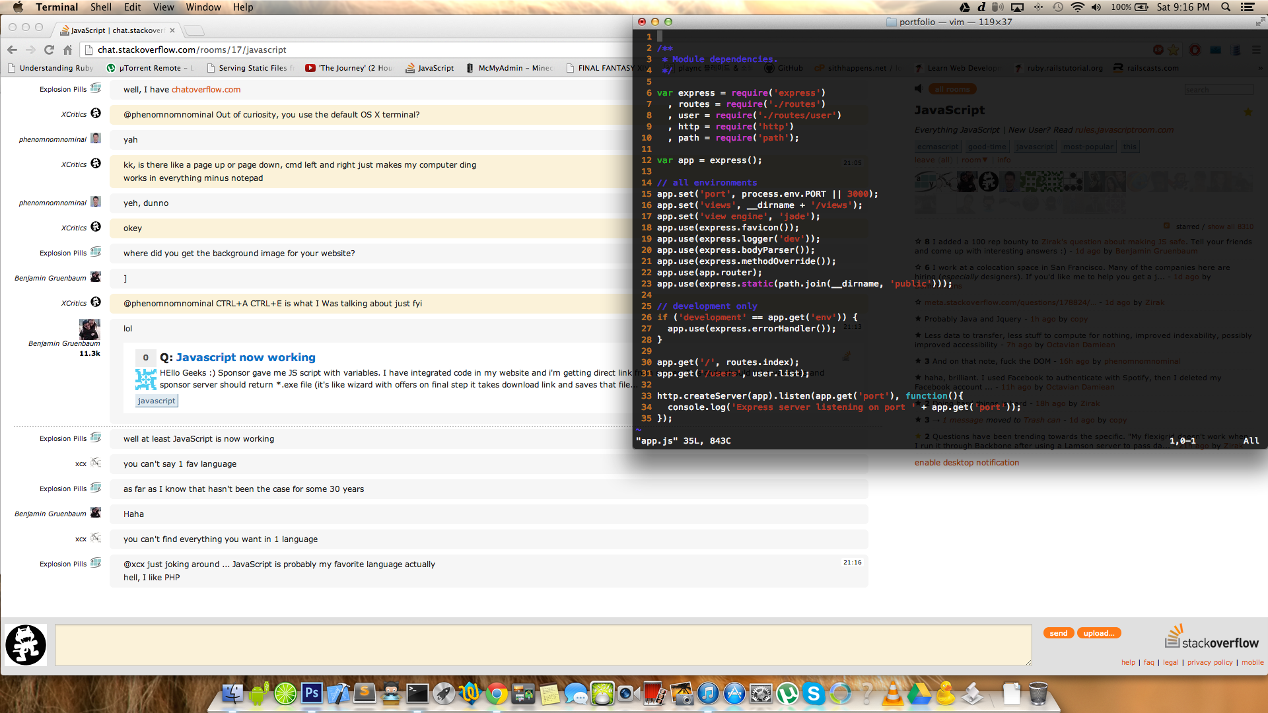Open the View menu
Screen dimensions: 1268x713
163,7
